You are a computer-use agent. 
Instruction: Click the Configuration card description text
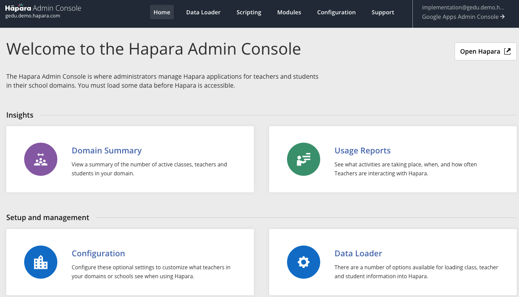151,272
